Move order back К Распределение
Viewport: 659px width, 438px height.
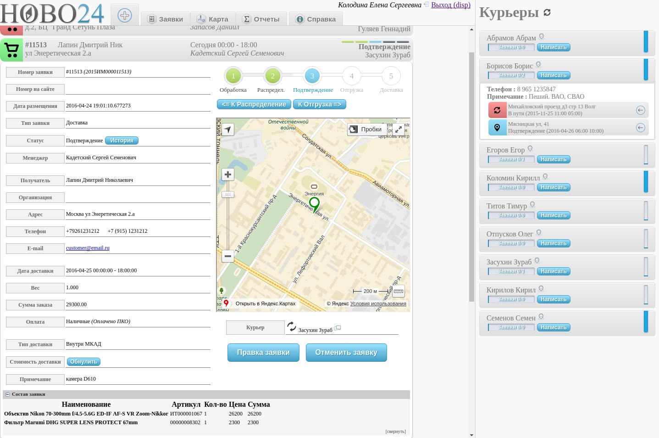tap(254, 104)
